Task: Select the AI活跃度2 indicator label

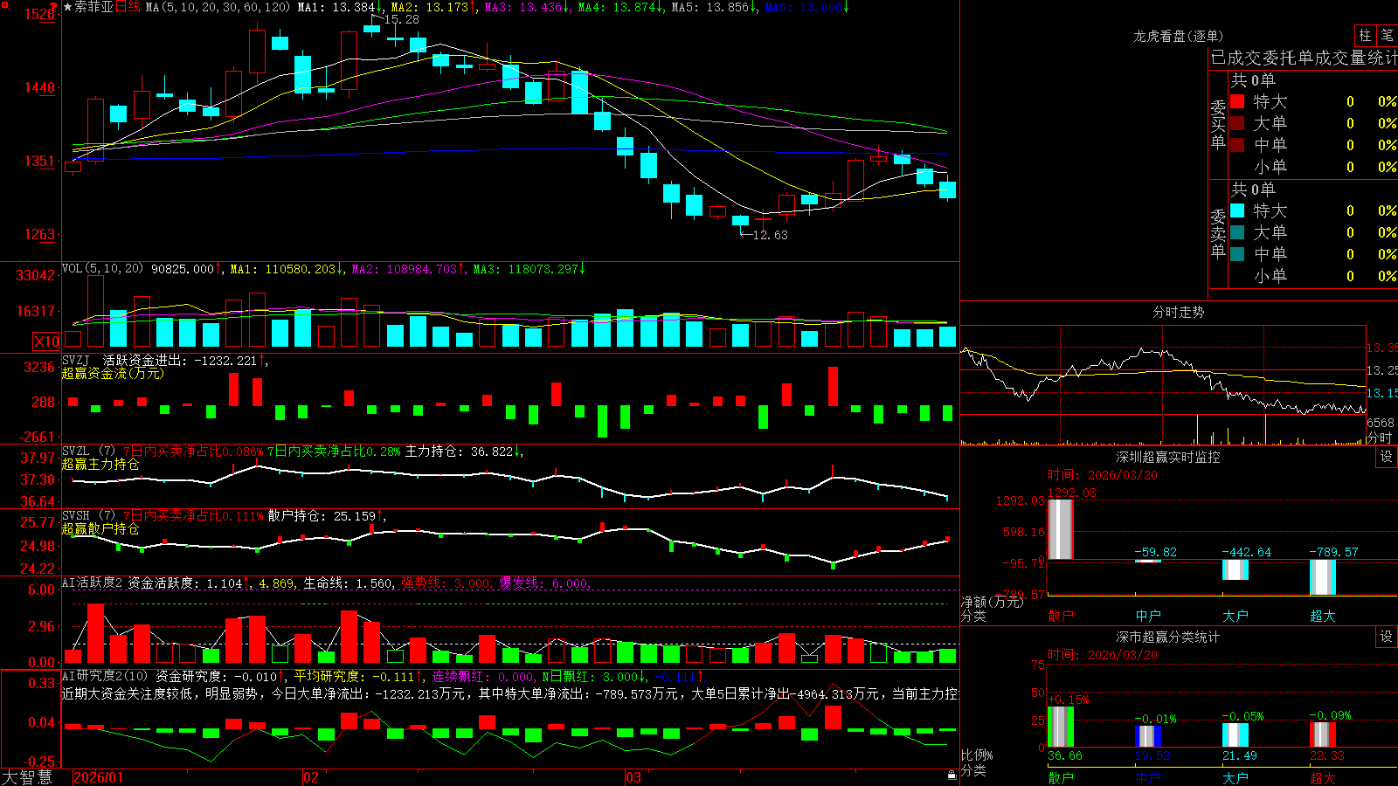Action: [93, 583]
